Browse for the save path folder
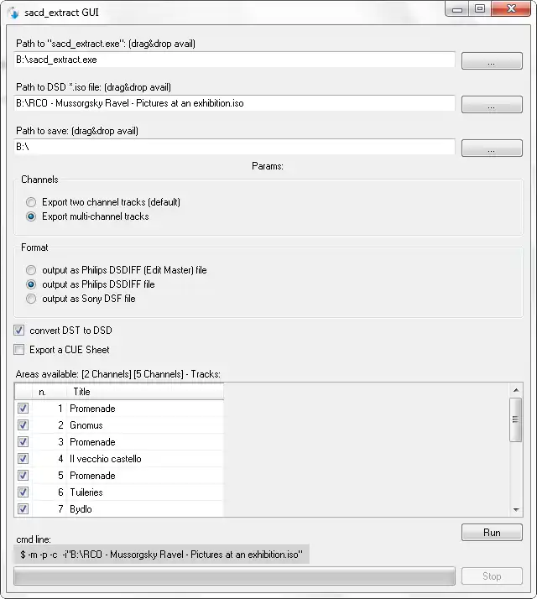The height and width of the screenshot is (599, 537). [491, 148]
